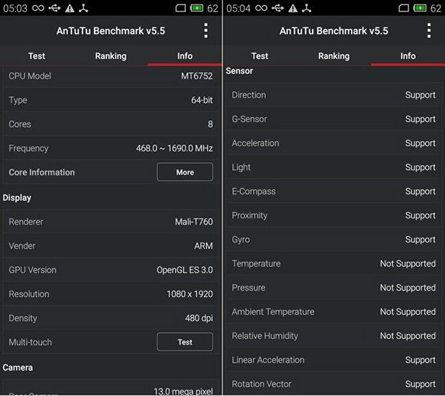This screenshot has width=445, height=396.
Task: Open the three-dot menu on the right screen
Action: click(429, 31)
